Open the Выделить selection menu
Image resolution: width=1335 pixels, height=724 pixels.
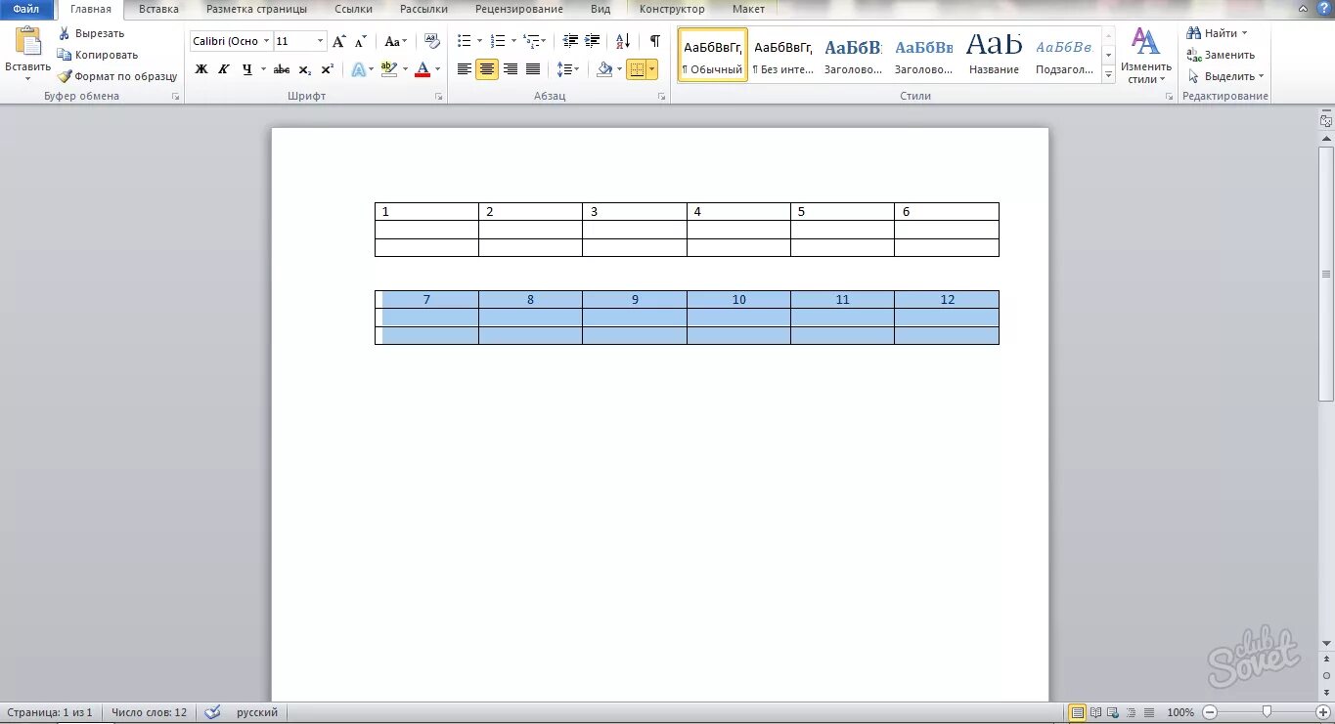coord(1225,76)
